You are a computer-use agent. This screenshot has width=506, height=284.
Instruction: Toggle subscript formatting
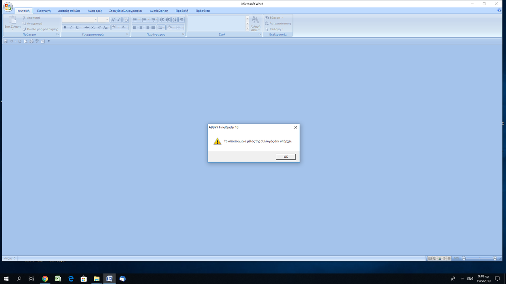[x=93, y=27]
